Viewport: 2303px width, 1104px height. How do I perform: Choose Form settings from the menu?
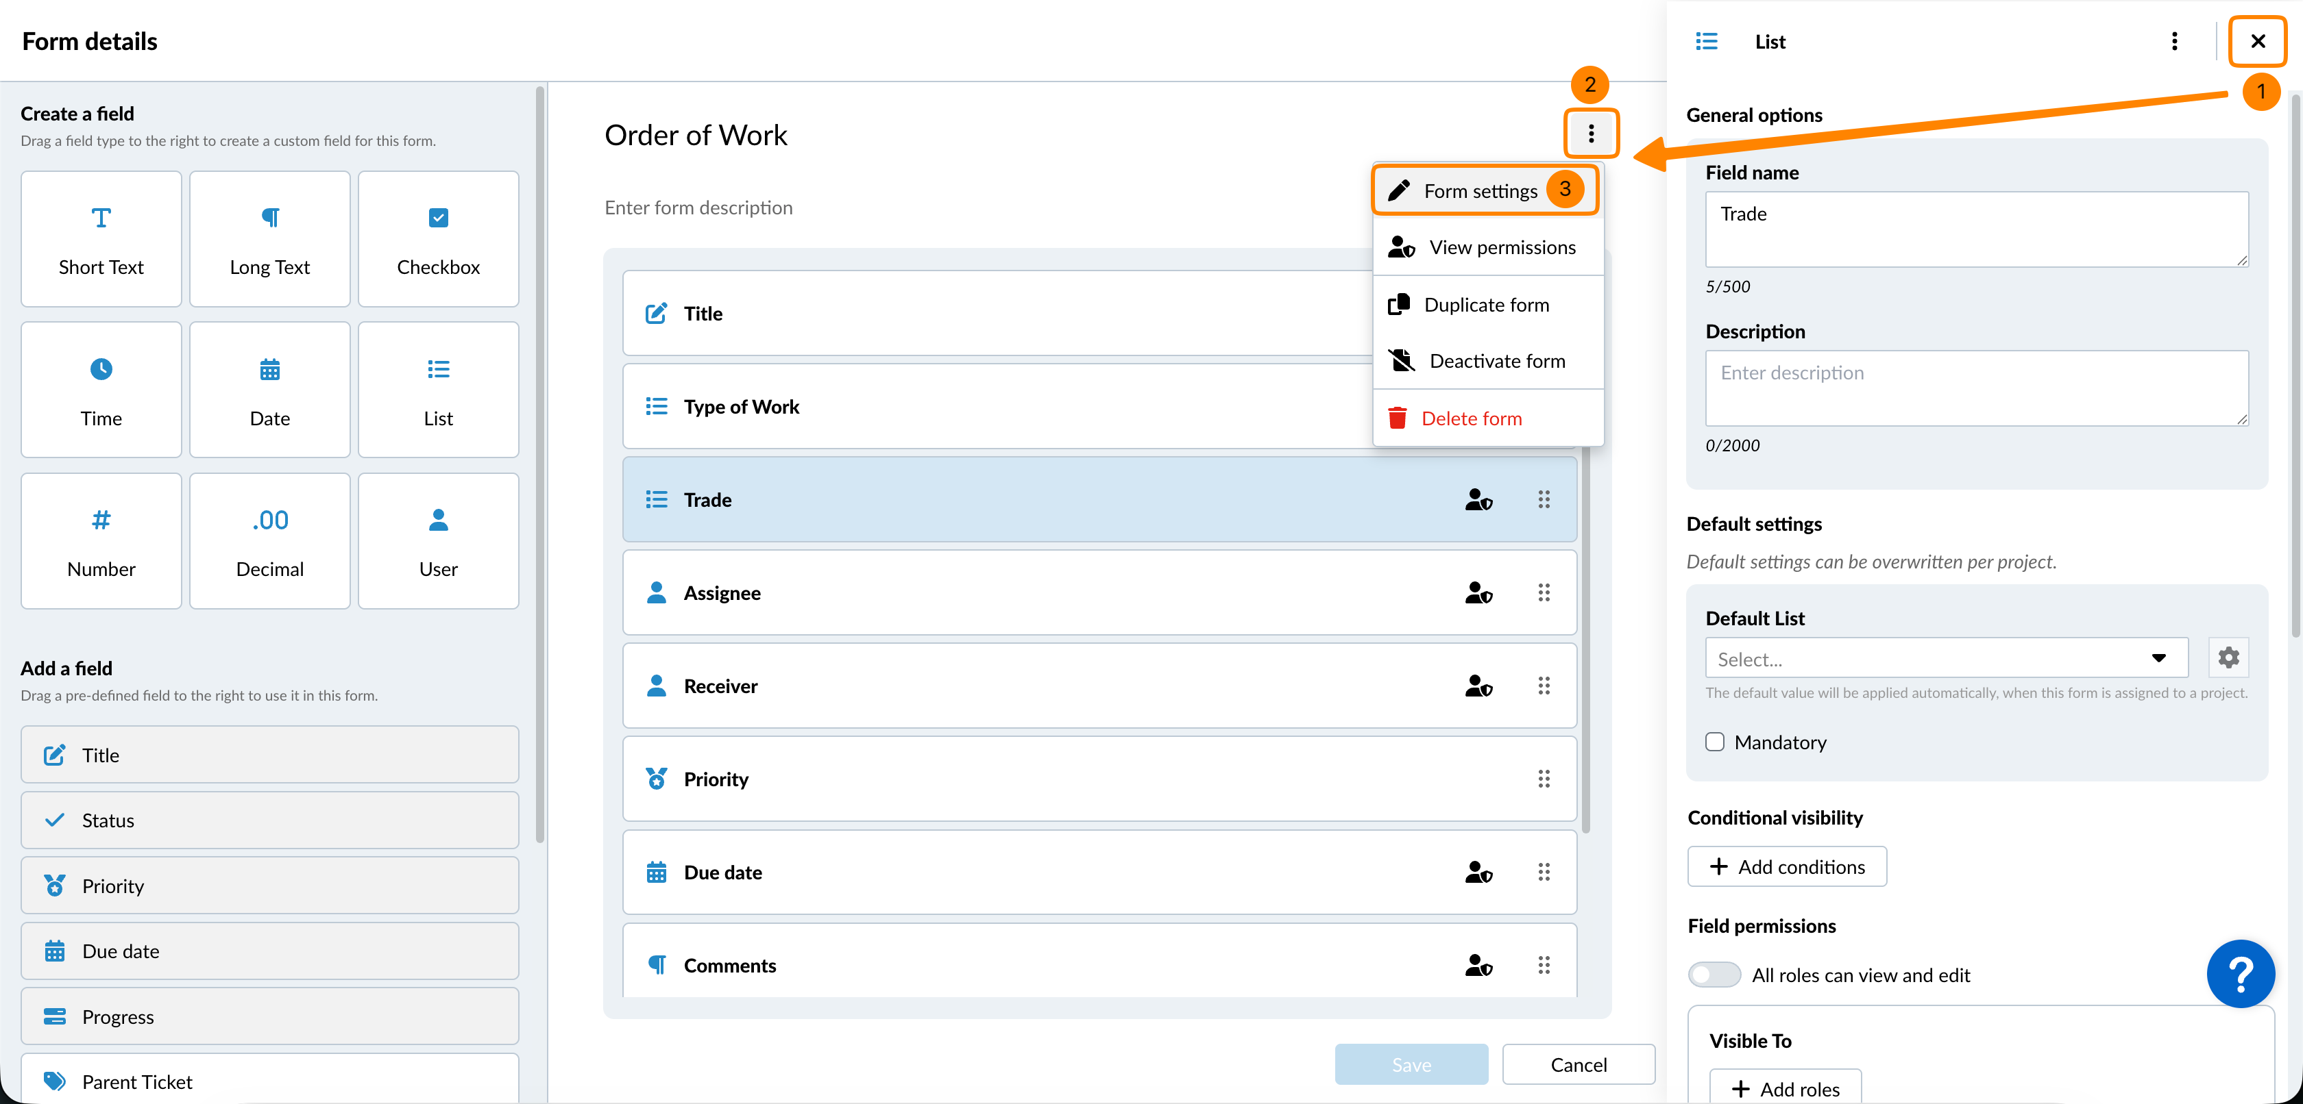point(1480,191)
